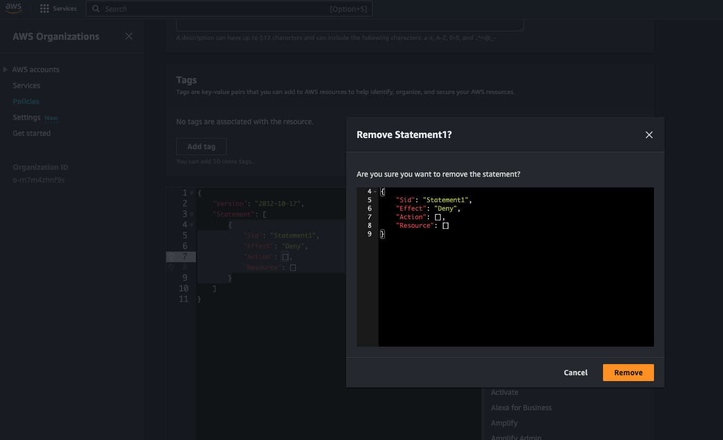Click the Add tag button

(x=201, y=146)
